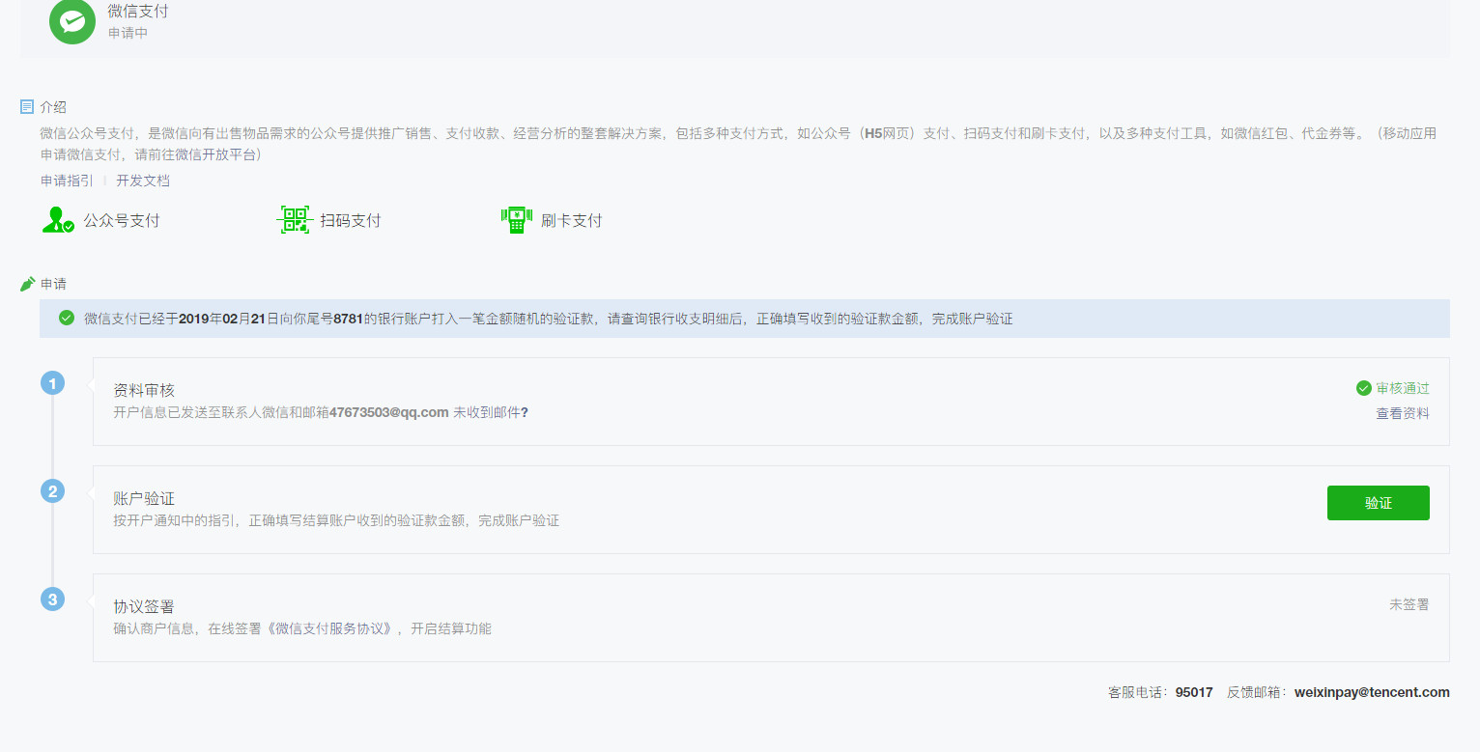
Task: Click the 微信支付 title text
Action: click(138, 12)
